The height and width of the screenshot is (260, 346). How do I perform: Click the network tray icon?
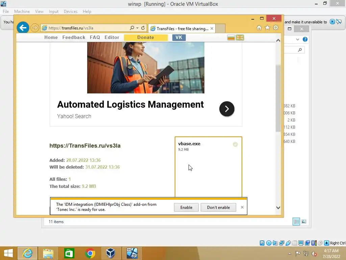306,254
